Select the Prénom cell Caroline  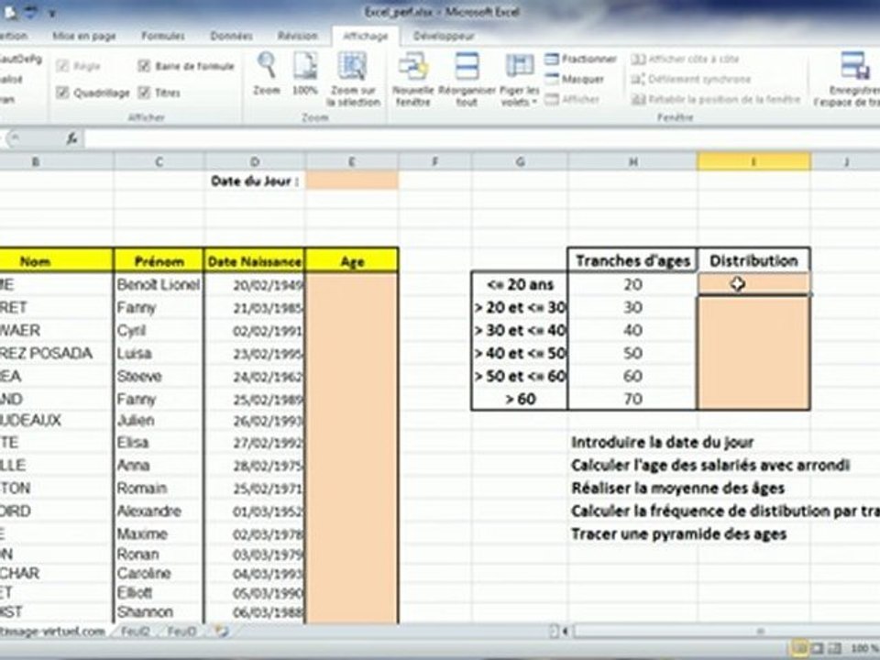point(159,574)
